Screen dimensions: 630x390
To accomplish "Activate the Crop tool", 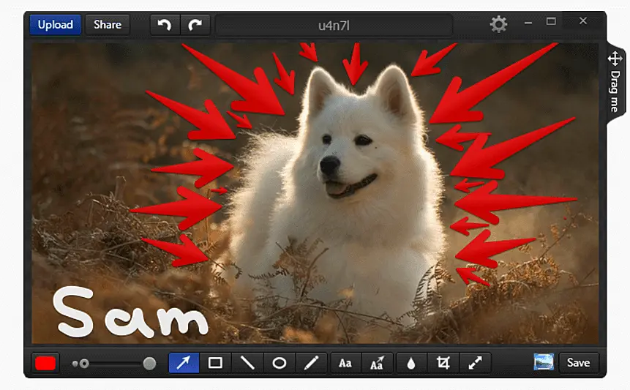I will coord(443,363).
